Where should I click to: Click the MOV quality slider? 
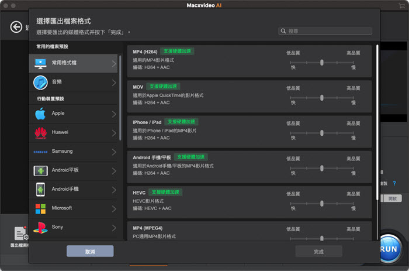(x=321, y=98)
